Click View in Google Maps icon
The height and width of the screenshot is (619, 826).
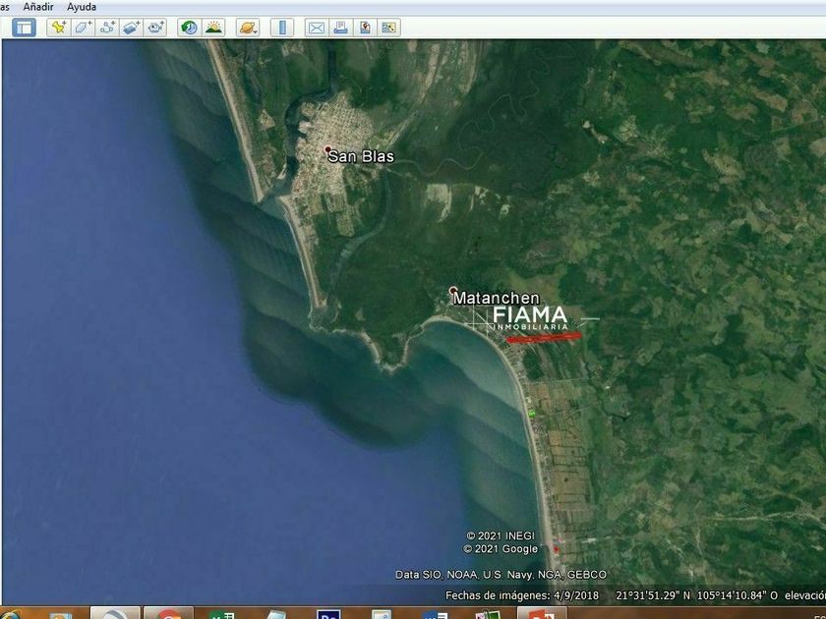click(x=388, y=28)
